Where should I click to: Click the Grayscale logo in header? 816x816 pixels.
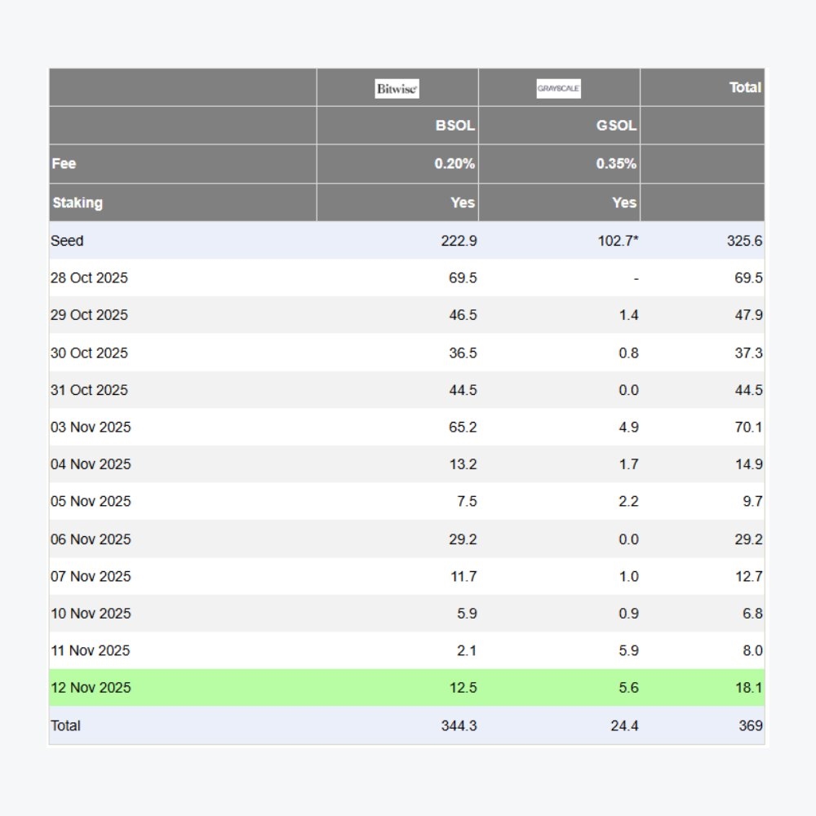[558, 89]
